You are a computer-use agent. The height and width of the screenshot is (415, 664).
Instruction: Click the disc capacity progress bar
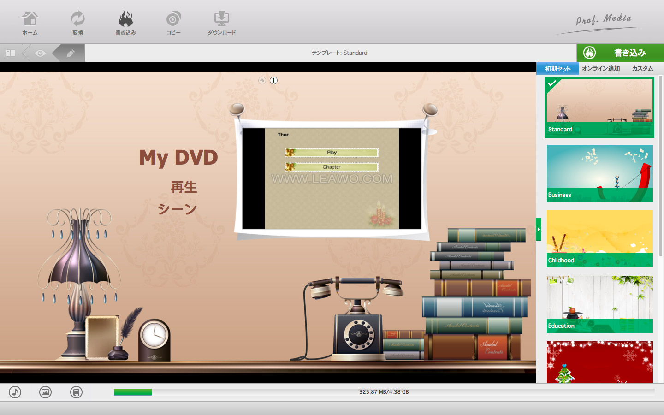(384, 392)
